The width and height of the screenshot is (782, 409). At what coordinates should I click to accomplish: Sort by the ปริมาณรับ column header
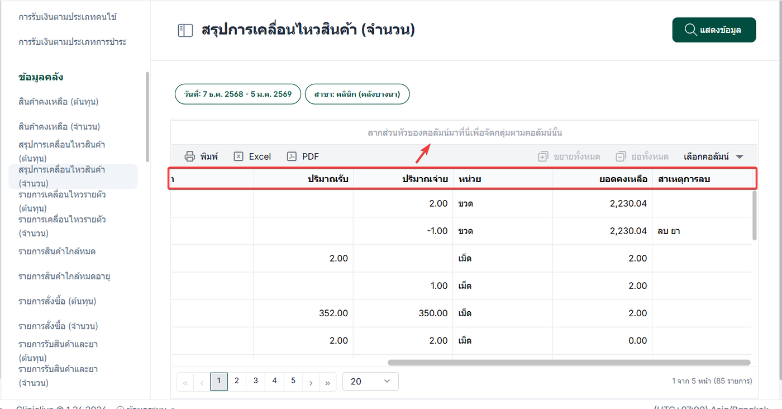click(x=303, y=179)
